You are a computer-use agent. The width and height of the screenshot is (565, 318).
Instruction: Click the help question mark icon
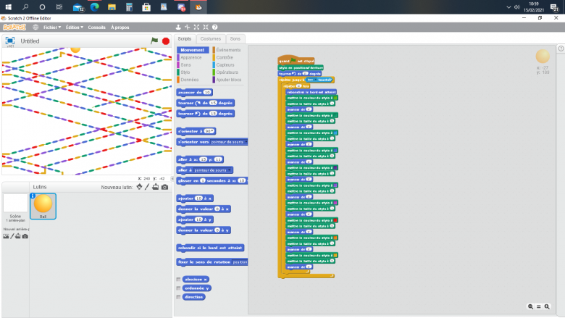pos(215,27)
